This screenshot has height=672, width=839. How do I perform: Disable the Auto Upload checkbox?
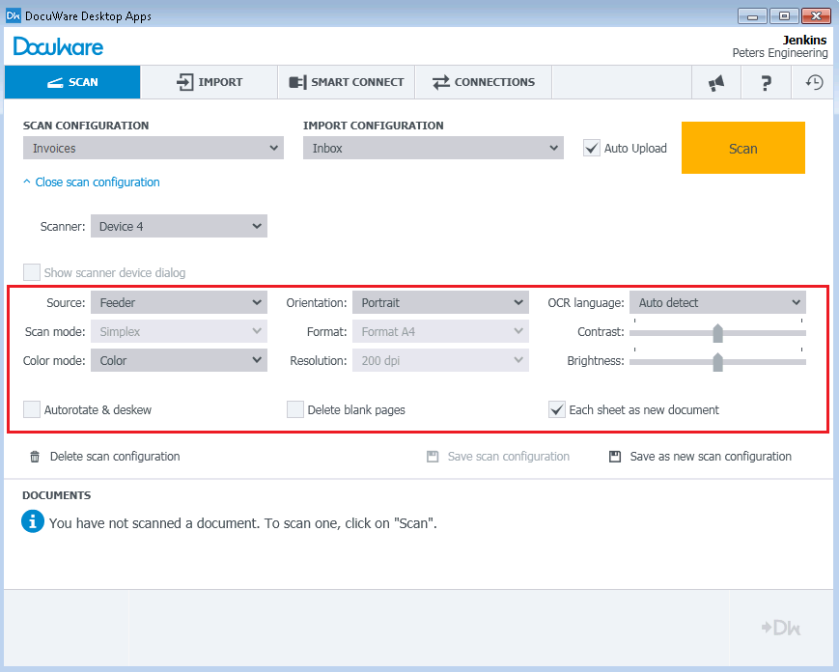pyautogui.click(x=592, y=148)
